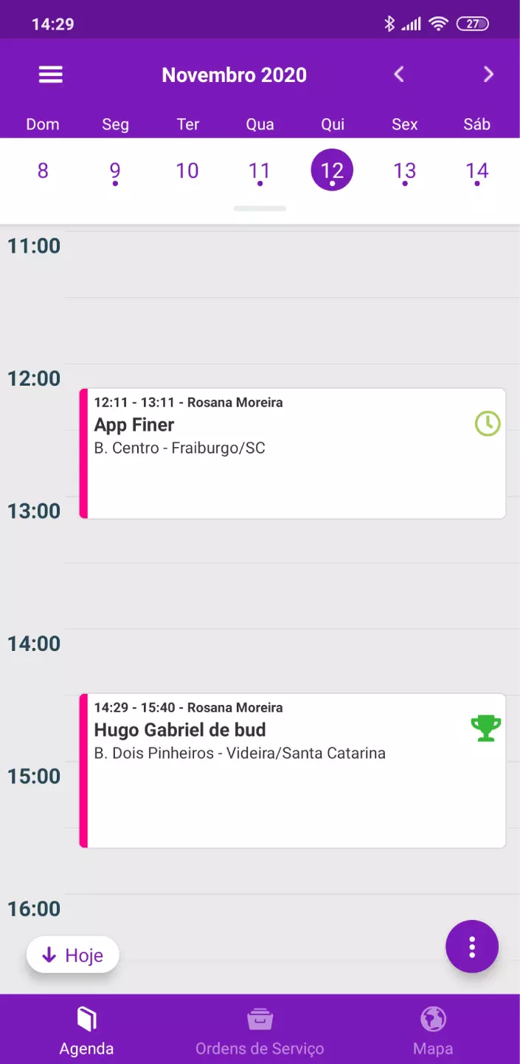The width and height of the screenshot is (520, 1064).
Task: Advance to next week with right chevron
Action: [488, 74]
